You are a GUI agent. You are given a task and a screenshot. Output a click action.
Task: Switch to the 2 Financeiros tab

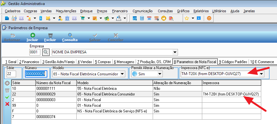pyautogui.click(x=29, y=62)
